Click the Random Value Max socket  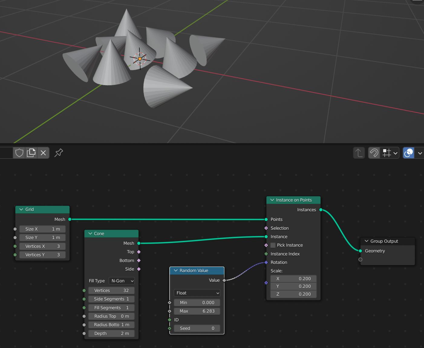(x=170, y=311)
